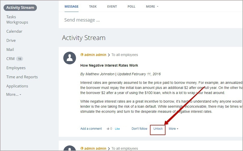Click the Don't follow link
Viewport: 243px width, 151px height.
[139, 129]
